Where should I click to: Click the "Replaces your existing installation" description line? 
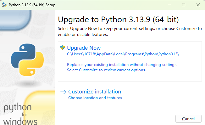122,65
